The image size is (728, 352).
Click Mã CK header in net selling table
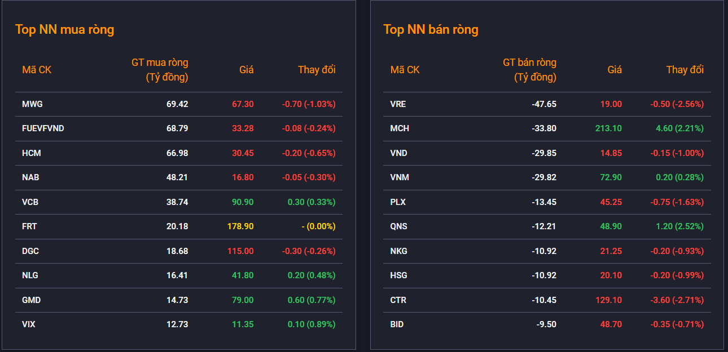pos(405,70)
